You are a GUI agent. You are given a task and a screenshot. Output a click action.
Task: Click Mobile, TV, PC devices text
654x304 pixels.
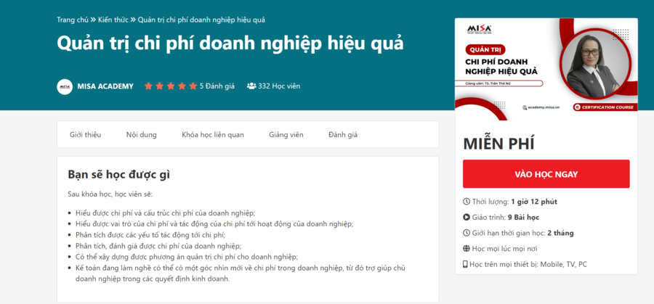pos(563,264)
